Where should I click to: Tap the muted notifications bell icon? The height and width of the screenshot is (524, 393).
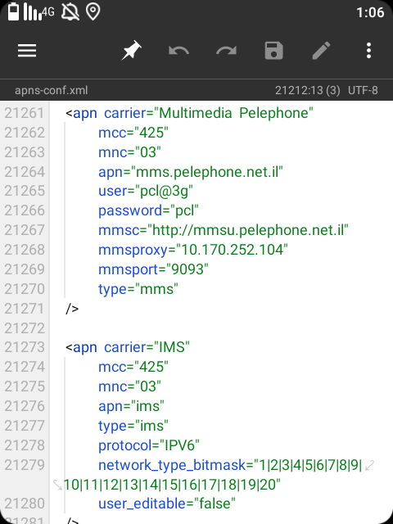70,12
